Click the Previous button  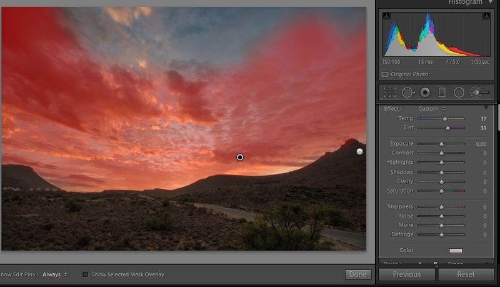click(x=407, y=274)
